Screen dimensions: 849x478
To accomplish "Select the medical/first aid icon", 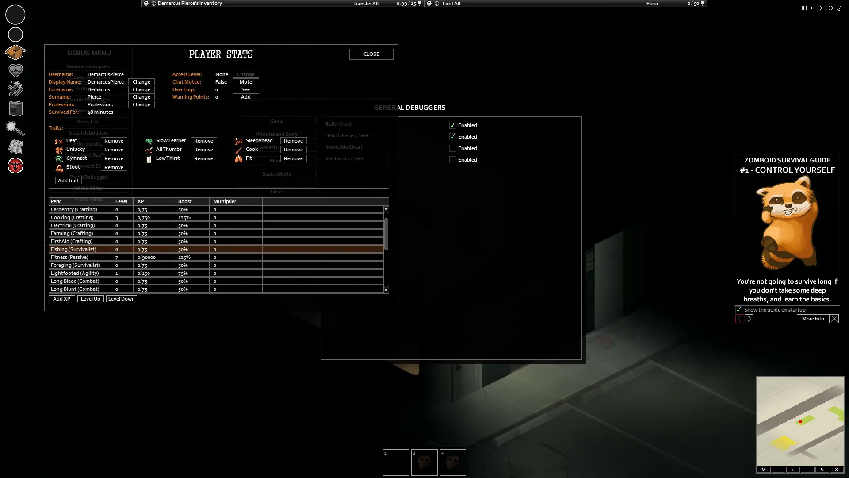I will (16, 70).
